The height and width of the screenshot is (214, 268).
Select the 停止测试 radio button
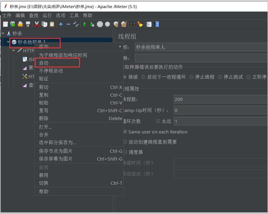pos(220,77)
